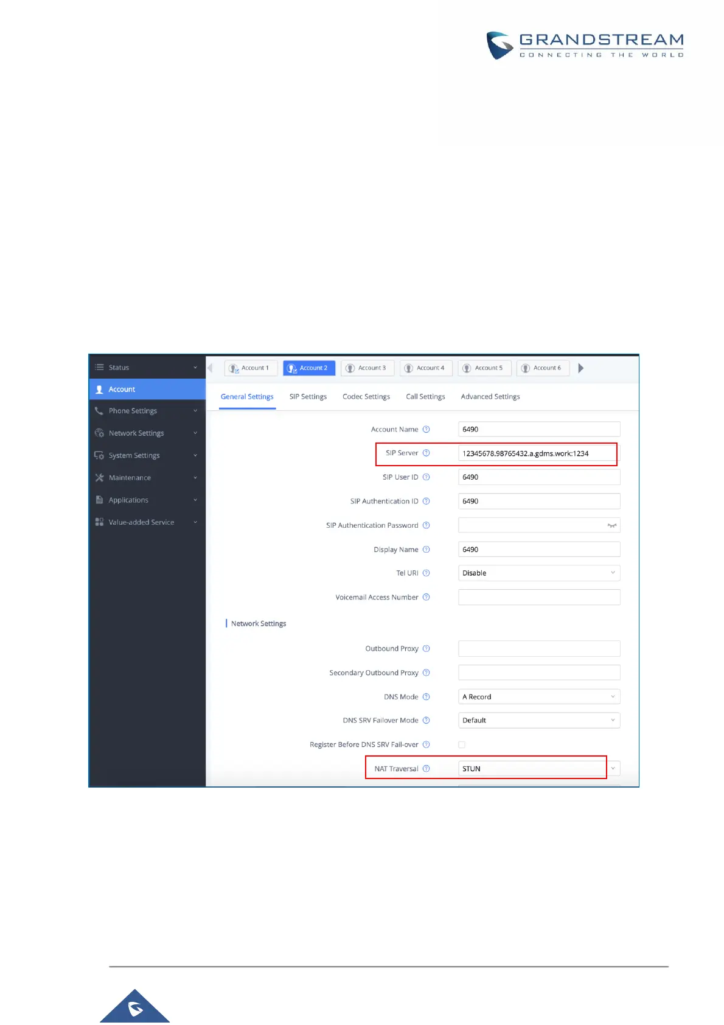The image size is (724, 1025).
Task: Toggle Register Before DNS SRV Fail-over checkbox
Action: (462, 745)
